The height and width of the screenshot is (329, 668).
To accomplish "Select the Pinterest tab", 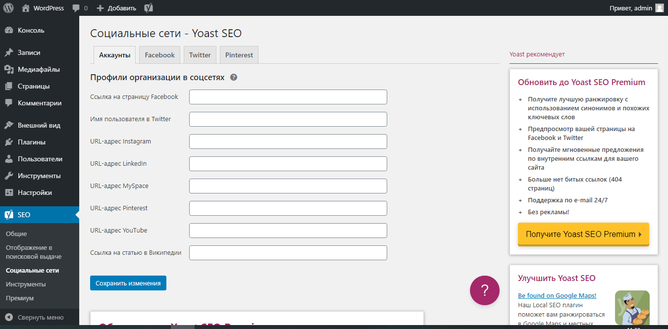I will [x=239, y=54].
